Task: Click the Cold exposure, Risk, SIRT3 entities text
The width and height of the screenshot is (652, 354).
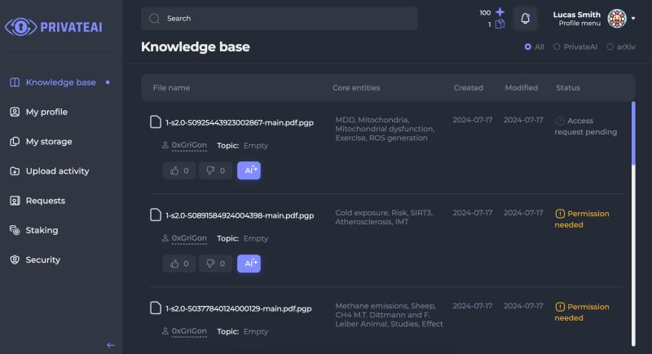Action: pos(384,217)
